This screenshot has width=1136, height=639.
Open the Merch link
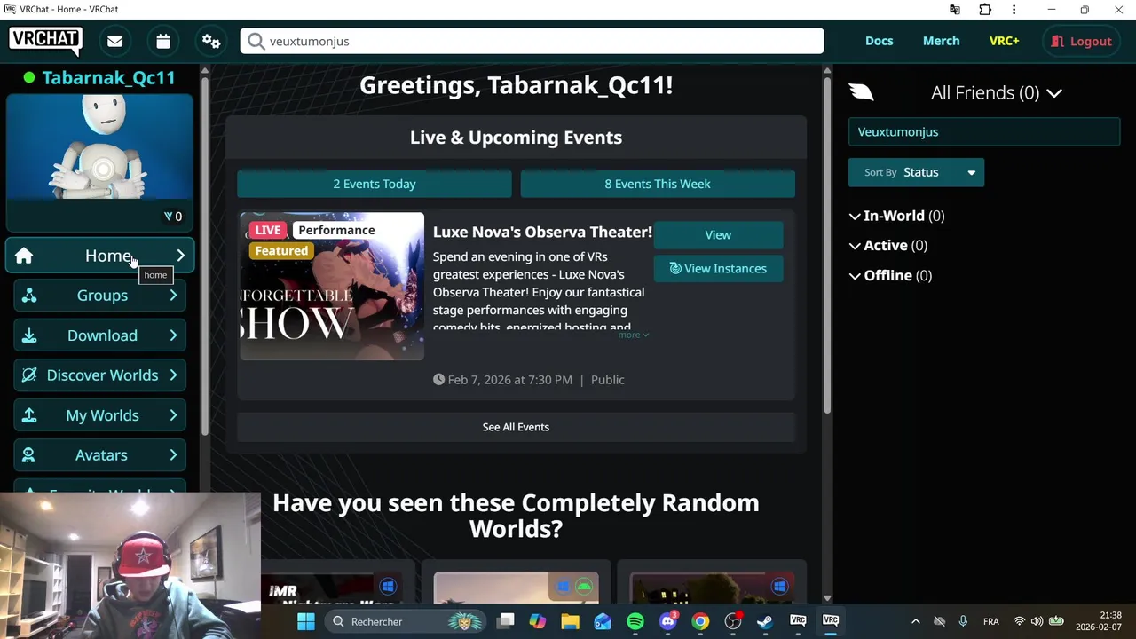coord(941,41)
